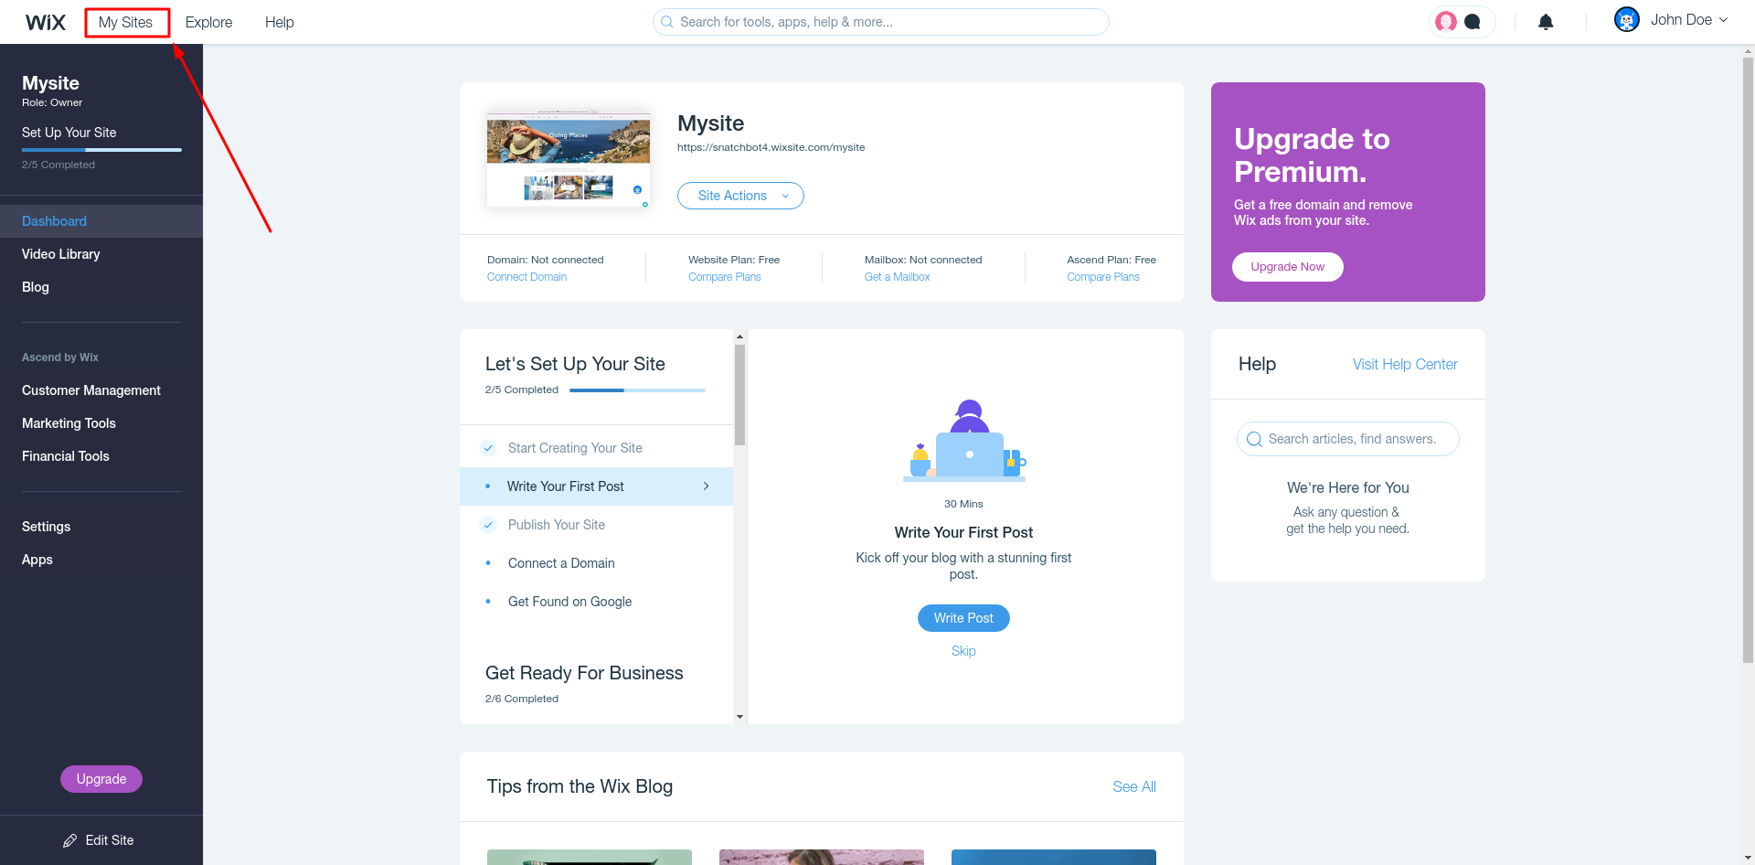This screenshot has height=865, width=1755.
Task: Click the Skip link
Action: point(963,651)
